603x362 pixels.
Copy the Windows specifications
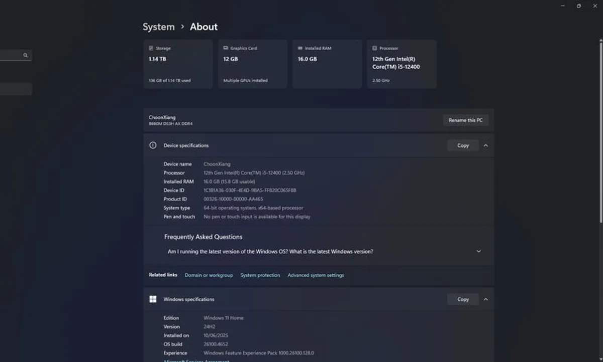(463, 299)
